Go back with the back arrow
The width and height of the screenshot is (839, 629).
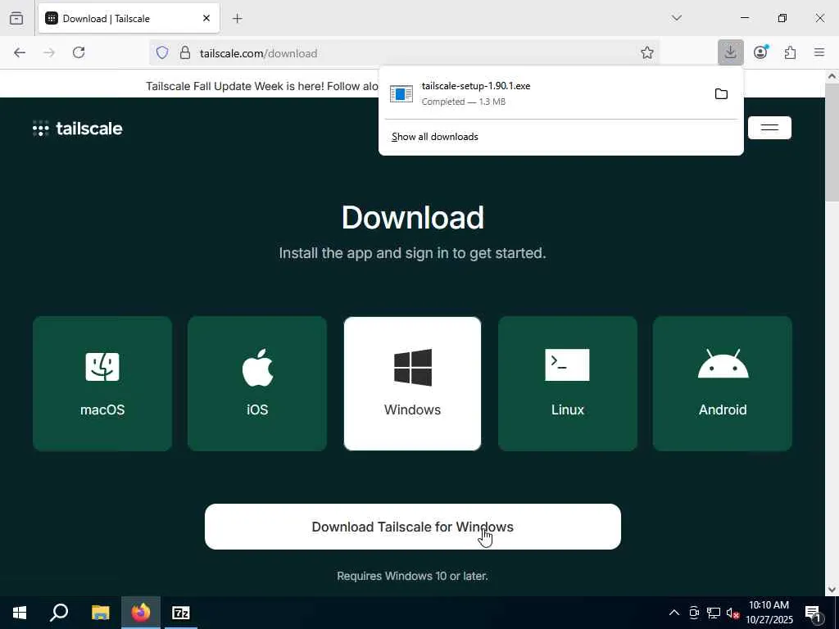(x=20, y=52)
